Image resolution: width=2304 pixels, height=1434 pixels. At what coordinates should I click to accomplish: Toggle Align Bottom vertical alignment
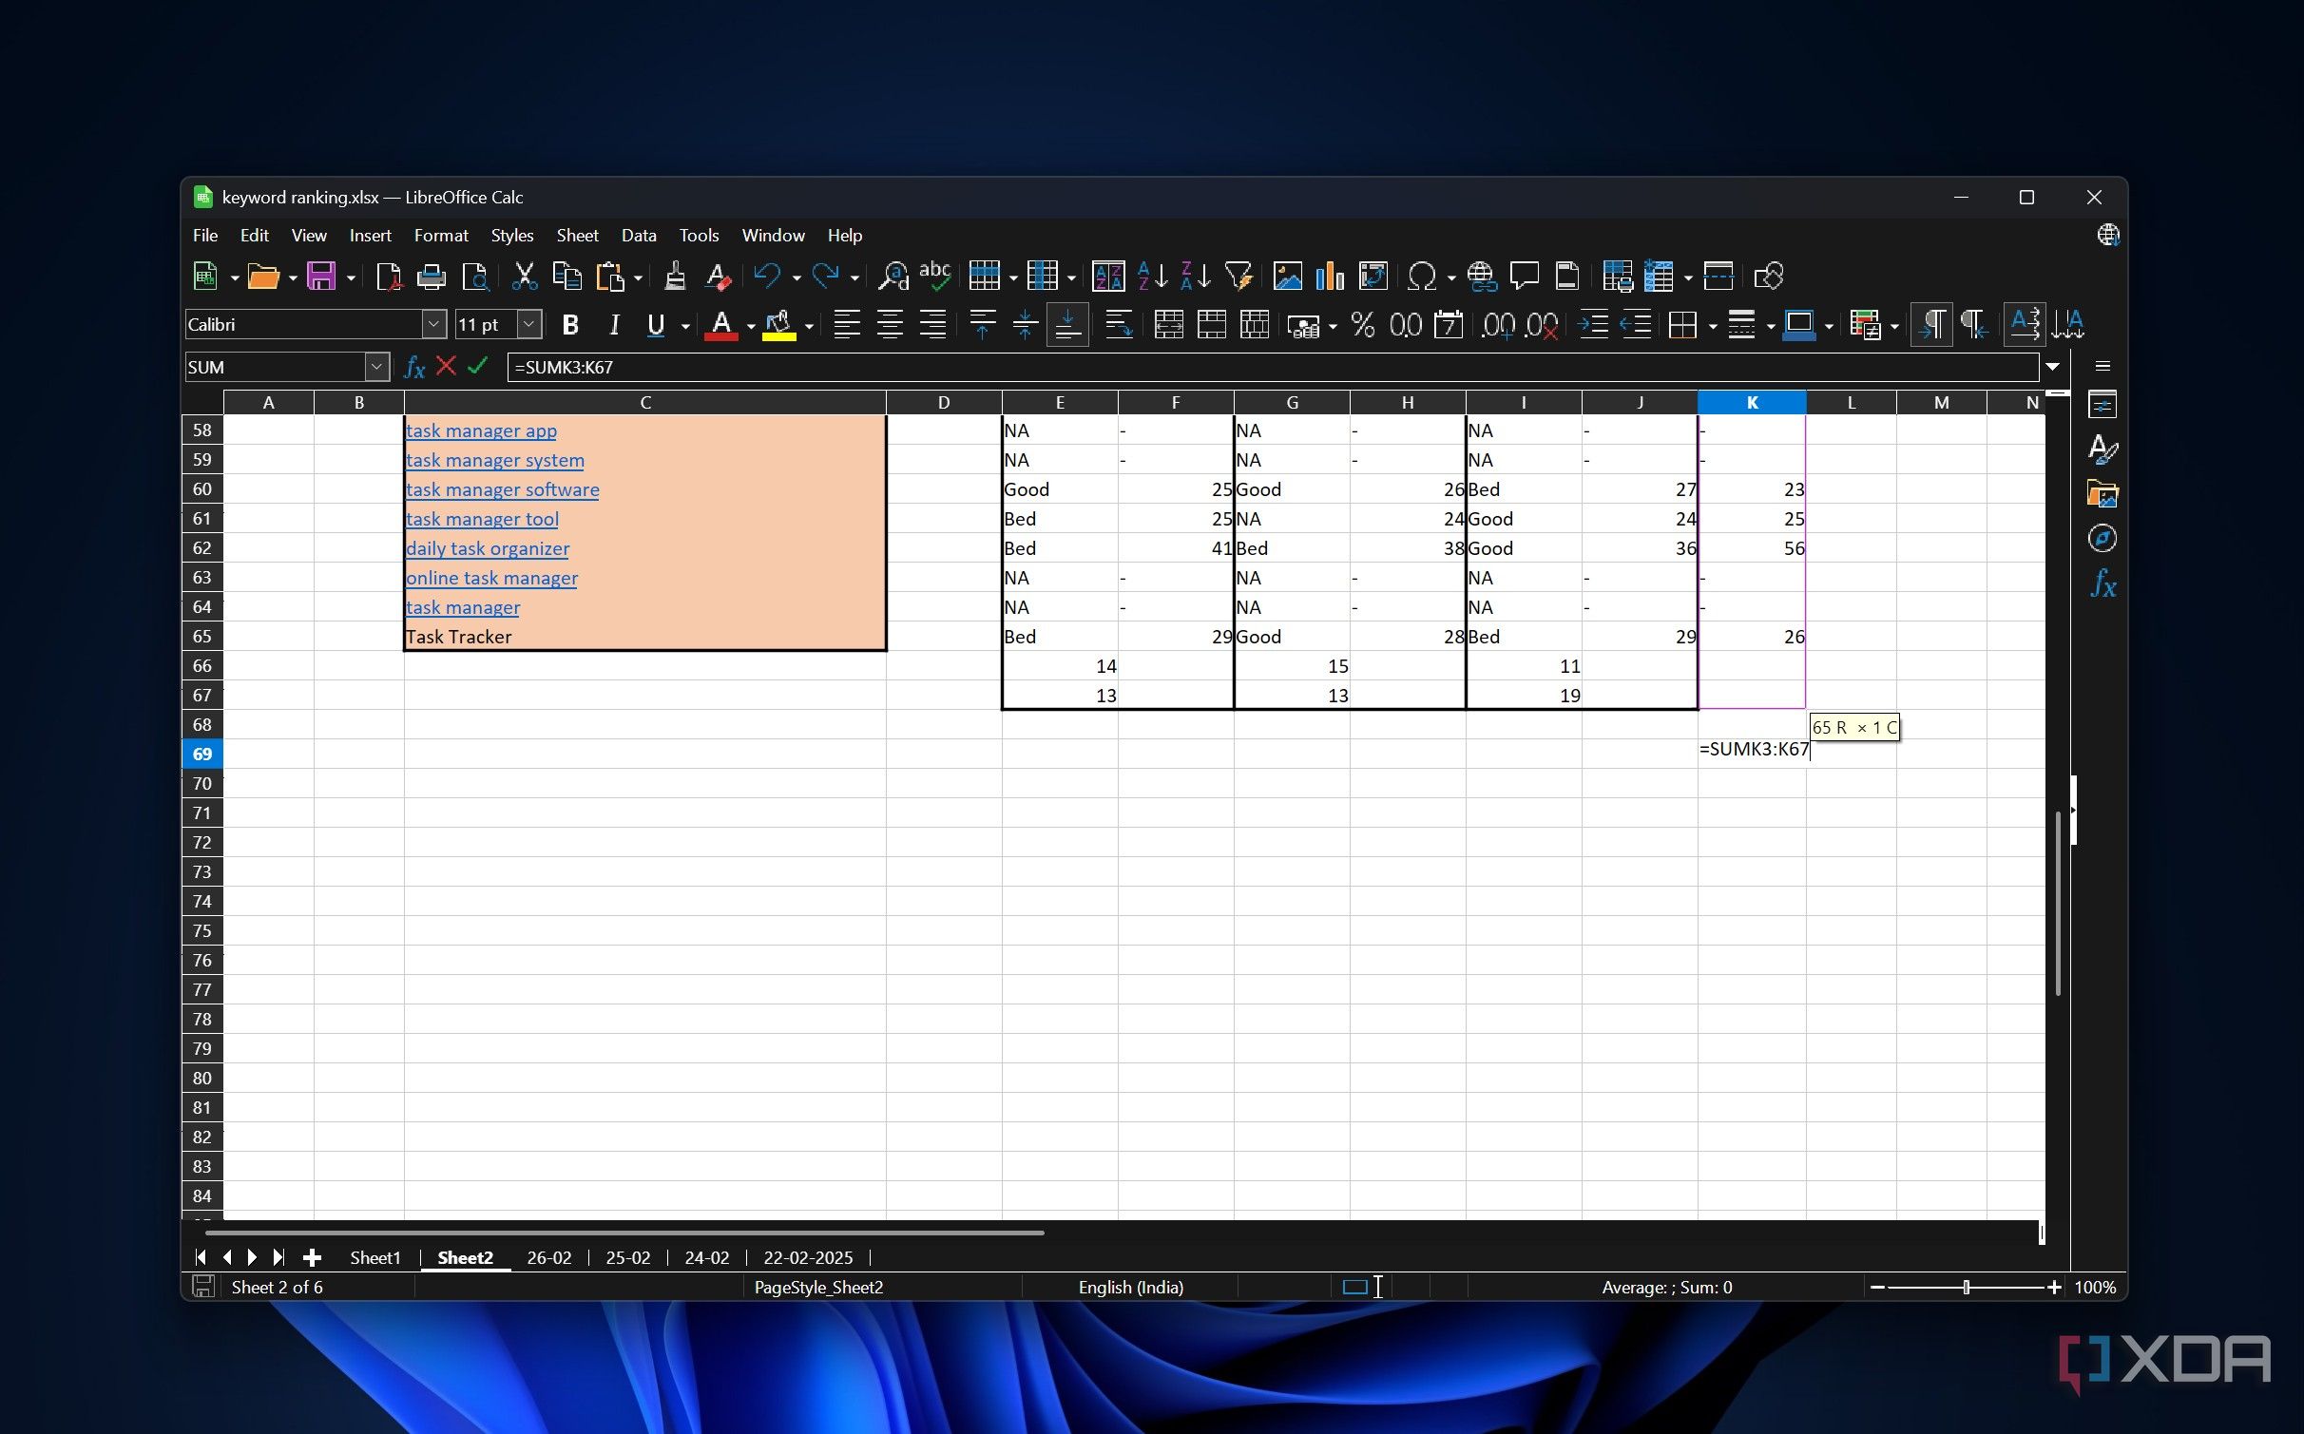[1067, 325]
